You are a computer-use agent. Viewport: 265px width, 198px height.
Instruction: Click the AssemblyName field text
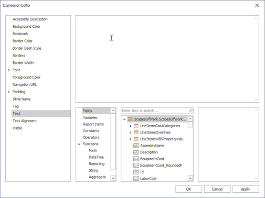point(152,146)
